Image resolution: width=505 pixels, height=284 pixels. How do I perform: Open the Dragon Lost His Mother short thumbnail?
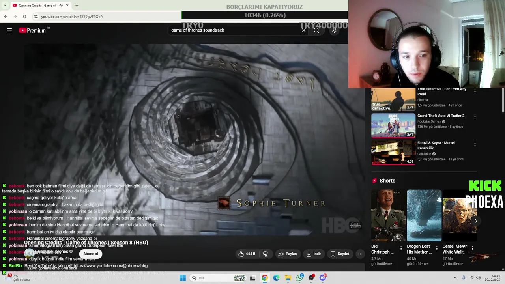[424, 215]
